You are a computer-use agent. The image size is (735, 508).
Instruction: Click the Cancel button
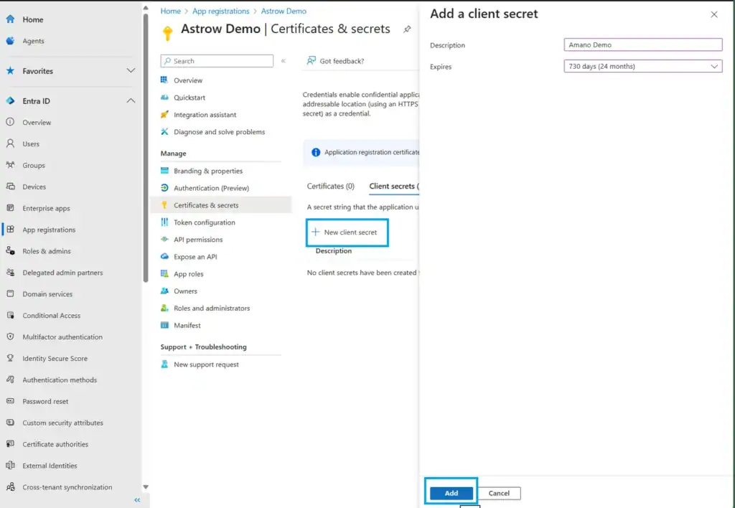tap(499, 493)
